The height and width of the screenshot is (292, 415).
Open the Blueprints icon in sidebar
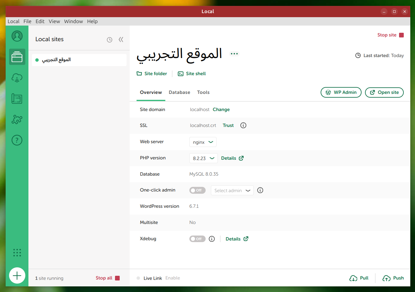tap(17, 99)
